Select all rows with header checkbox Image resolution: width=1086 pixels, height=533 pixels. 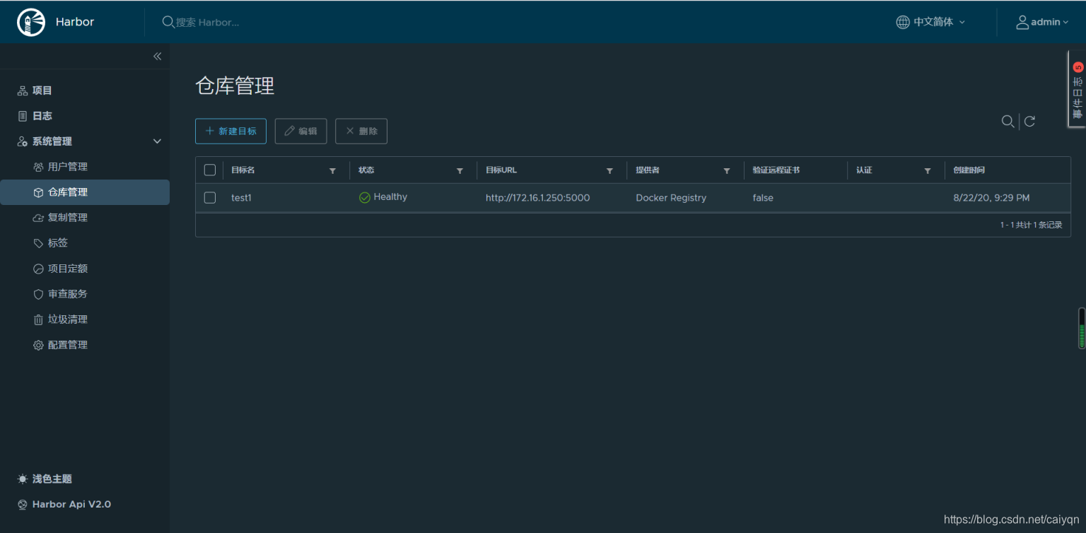[210, 170]
